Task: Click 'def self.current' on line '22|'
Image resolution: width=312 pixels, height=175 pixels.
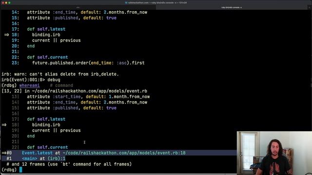Action: (47, 147)
